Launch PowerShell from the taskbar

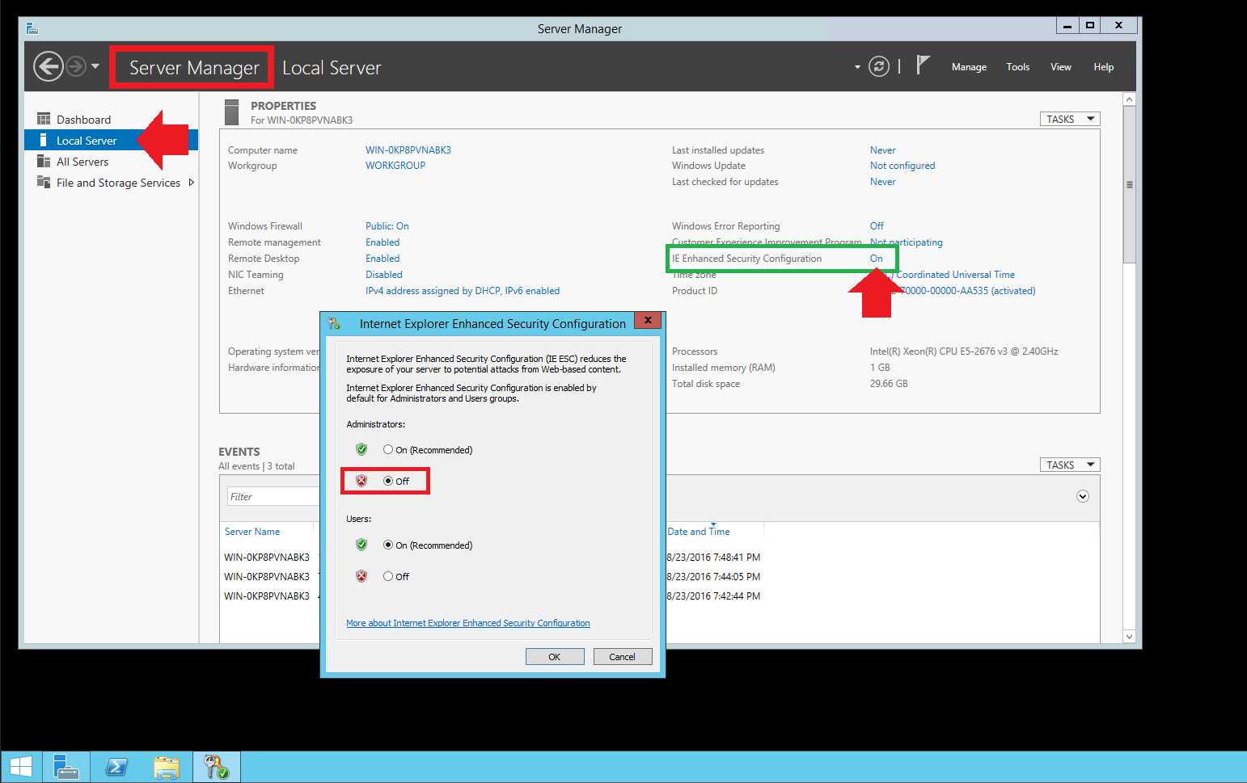116,767
